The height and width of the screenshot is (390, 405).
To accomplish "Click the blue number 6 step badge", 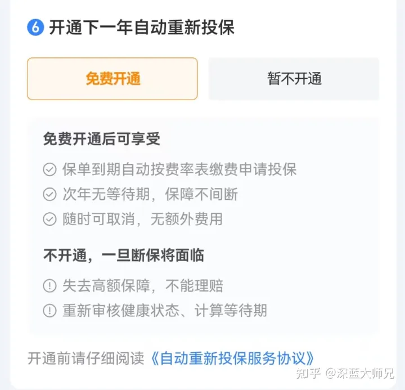I will 35,27.
